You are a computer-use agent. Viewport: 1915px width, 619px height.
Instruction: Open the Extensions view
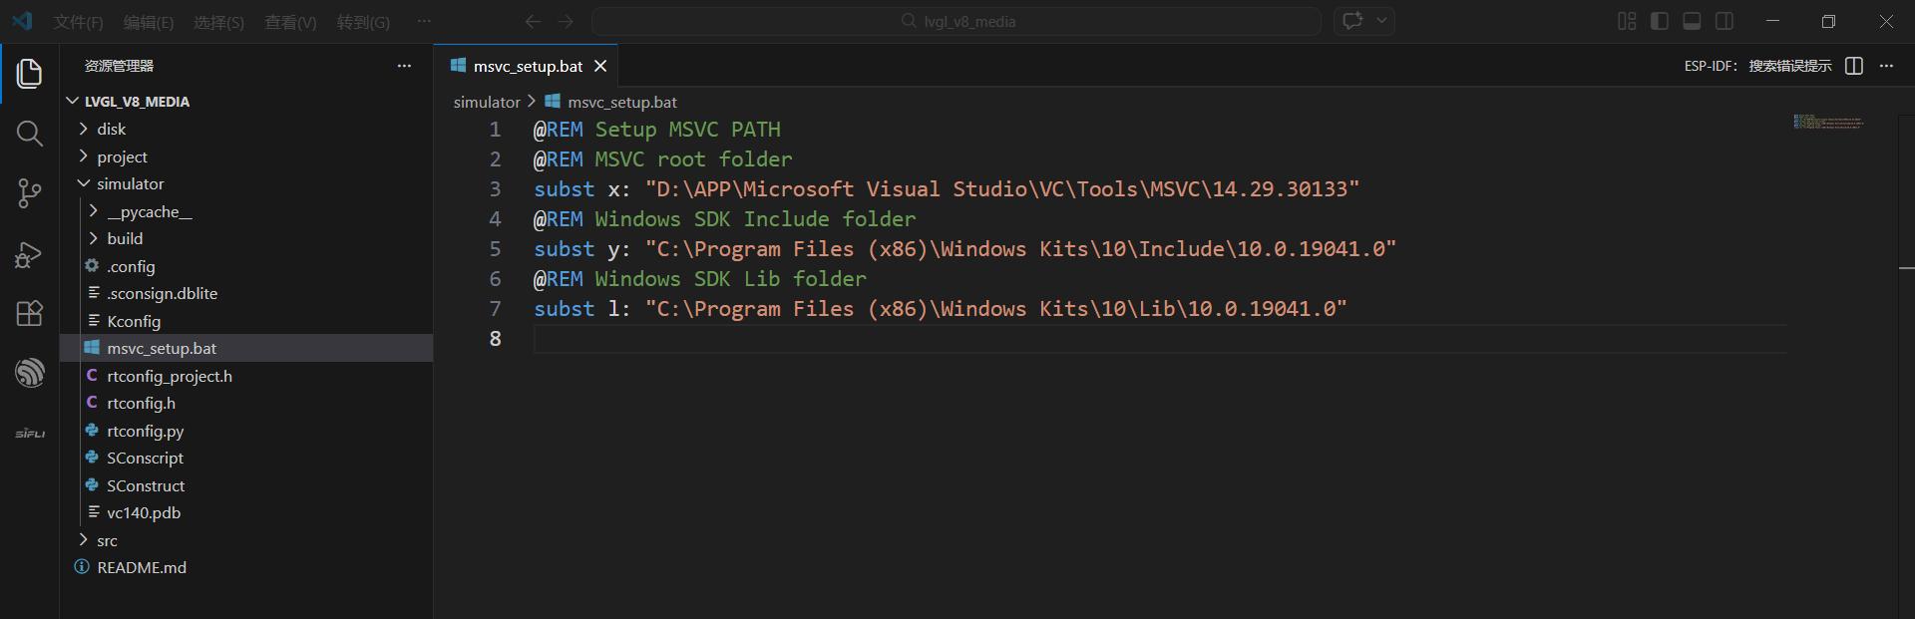(29, 314)
